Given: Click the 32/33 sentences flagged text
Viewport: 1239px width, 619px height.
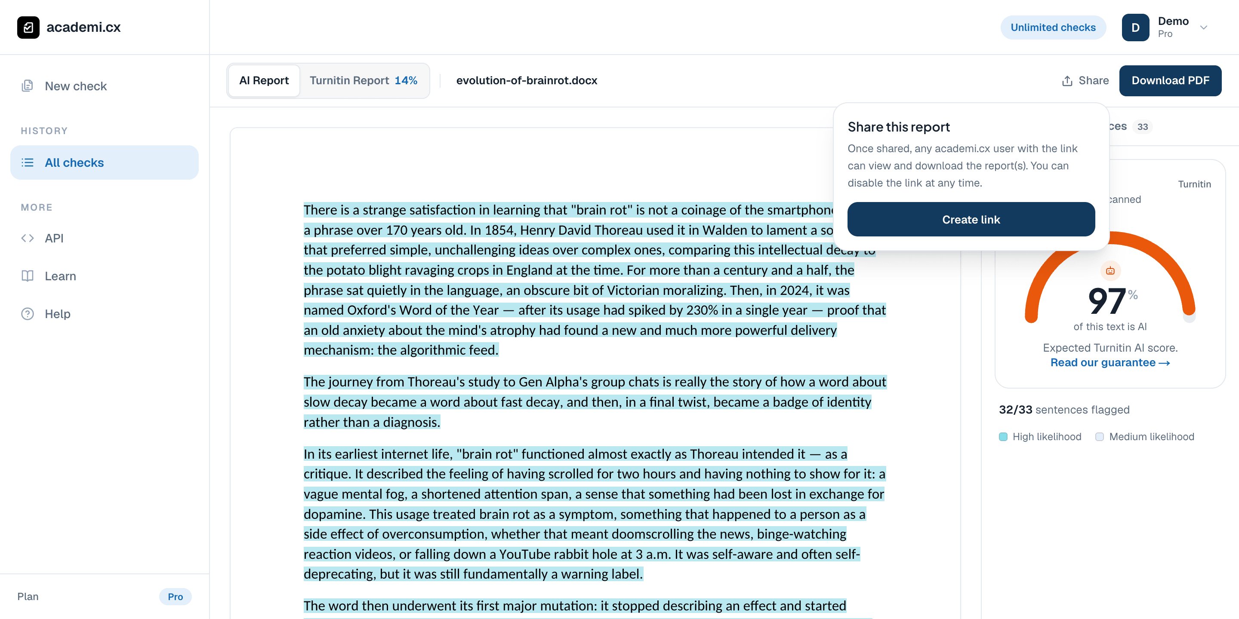Looking at the screenshot, I should point(1064,410).
